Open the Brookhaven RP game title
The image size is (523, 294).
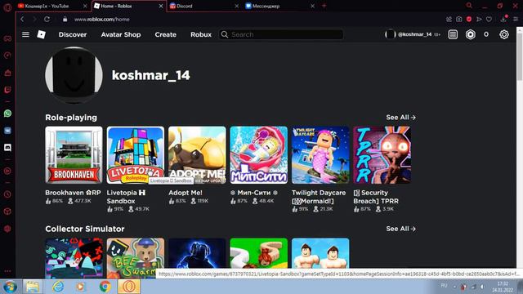tap(73, 193)
